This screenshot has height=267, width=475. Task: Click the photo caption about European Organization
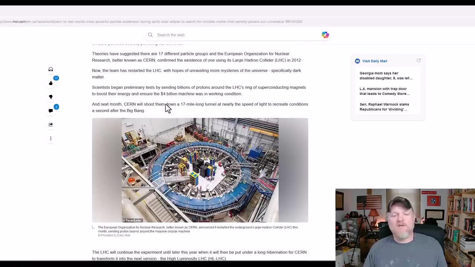[x=198, y=229]
